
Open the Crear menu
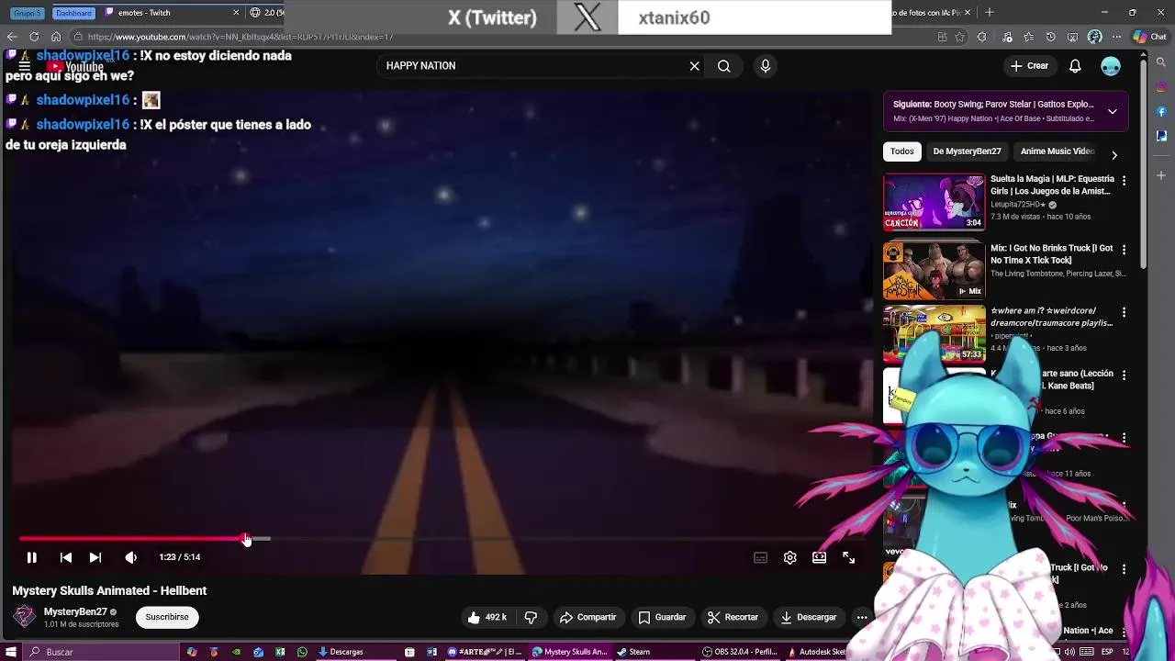click(1029, 66)
